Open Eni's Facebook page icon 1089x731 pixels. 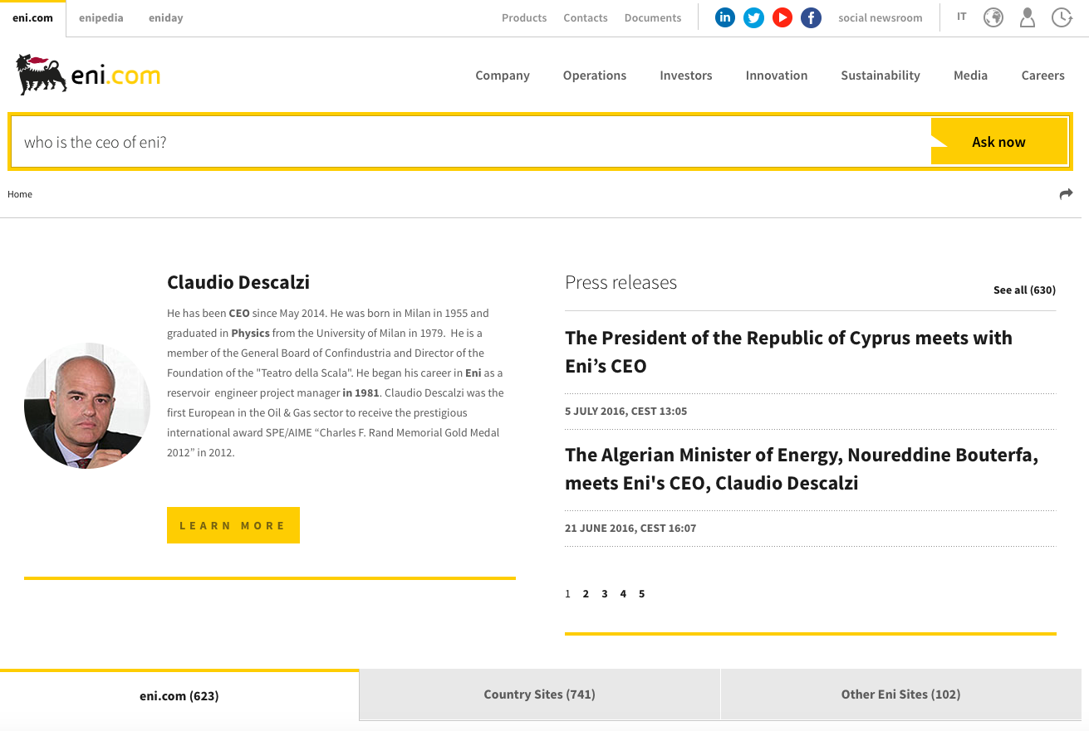pyautogui.click(x=811, y=17)
